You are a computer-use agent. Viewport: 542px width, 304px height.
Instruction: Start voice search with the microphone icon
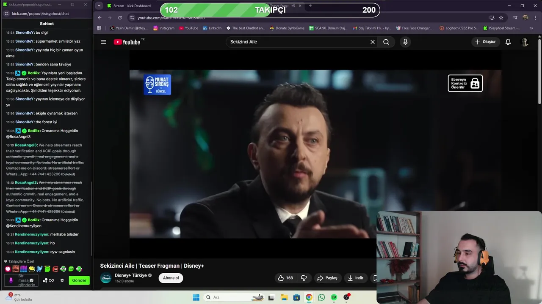coord(405,42)
